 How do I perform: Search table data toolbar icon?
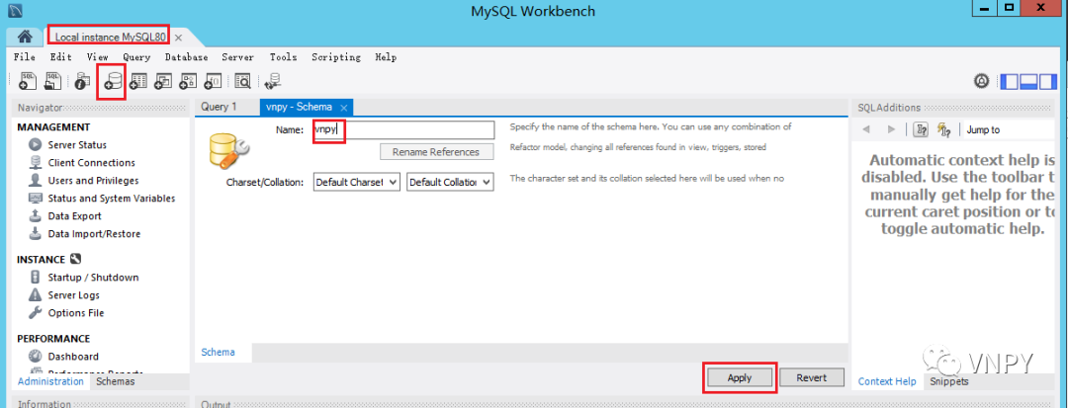coord(242,81)
